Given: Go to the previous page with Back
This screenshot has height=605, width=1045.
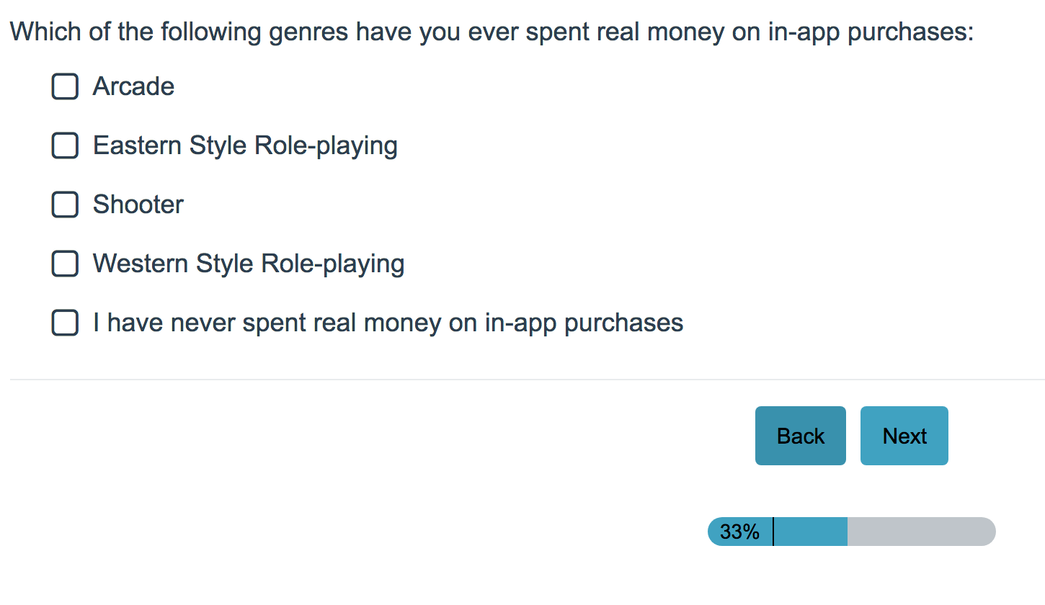Looking at the screenshot, I should point(800,436).
